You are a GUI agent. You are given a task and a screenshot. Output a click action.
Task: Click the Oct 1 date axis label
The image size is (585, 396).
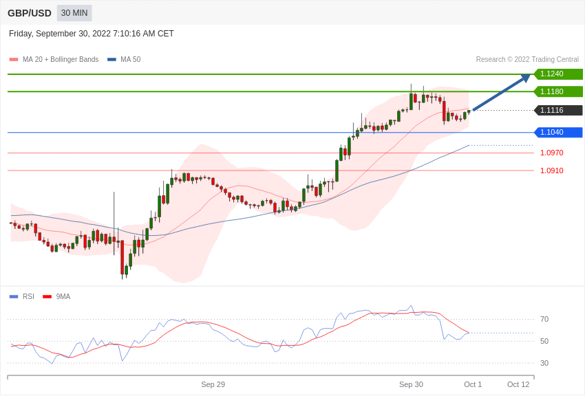click(473, 384)
